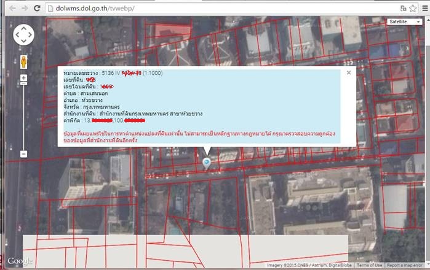Open the Satellite map type dropdown
Image resolution: width=430 pixels, height=270 pixels.
(405, 21)
